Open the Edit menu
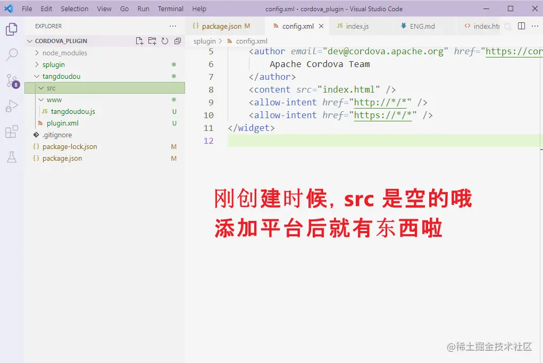 point(46,9)
